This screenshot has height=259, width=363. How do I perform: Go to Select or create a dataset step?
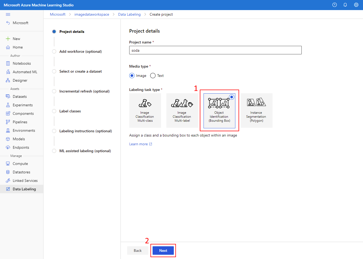[80, 71]
